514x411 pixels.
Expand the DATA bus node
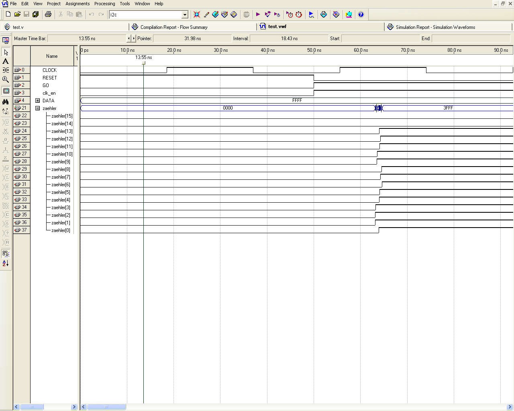point(38,101)
